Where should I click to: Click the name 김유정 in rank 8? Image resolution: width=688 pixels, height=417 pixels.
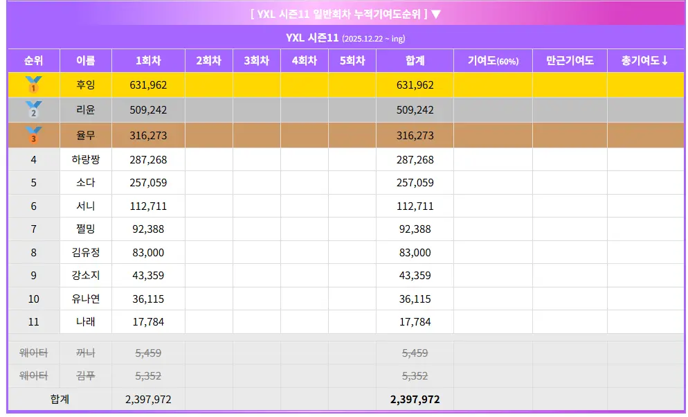[x=86, y=252]
